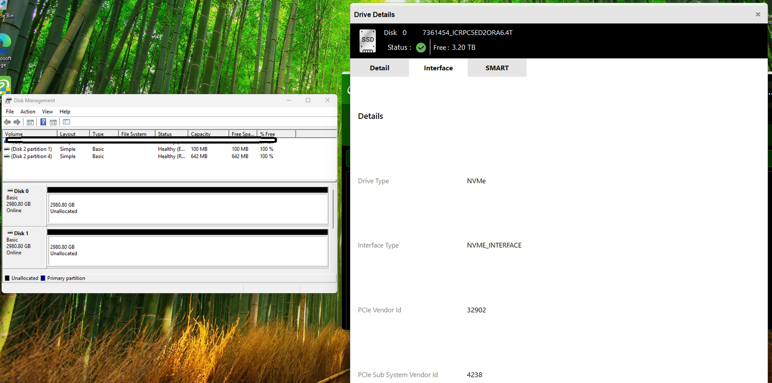Open the File menu in Disk Management
Screen dimensions: 772x383
(x=10, y=112)
